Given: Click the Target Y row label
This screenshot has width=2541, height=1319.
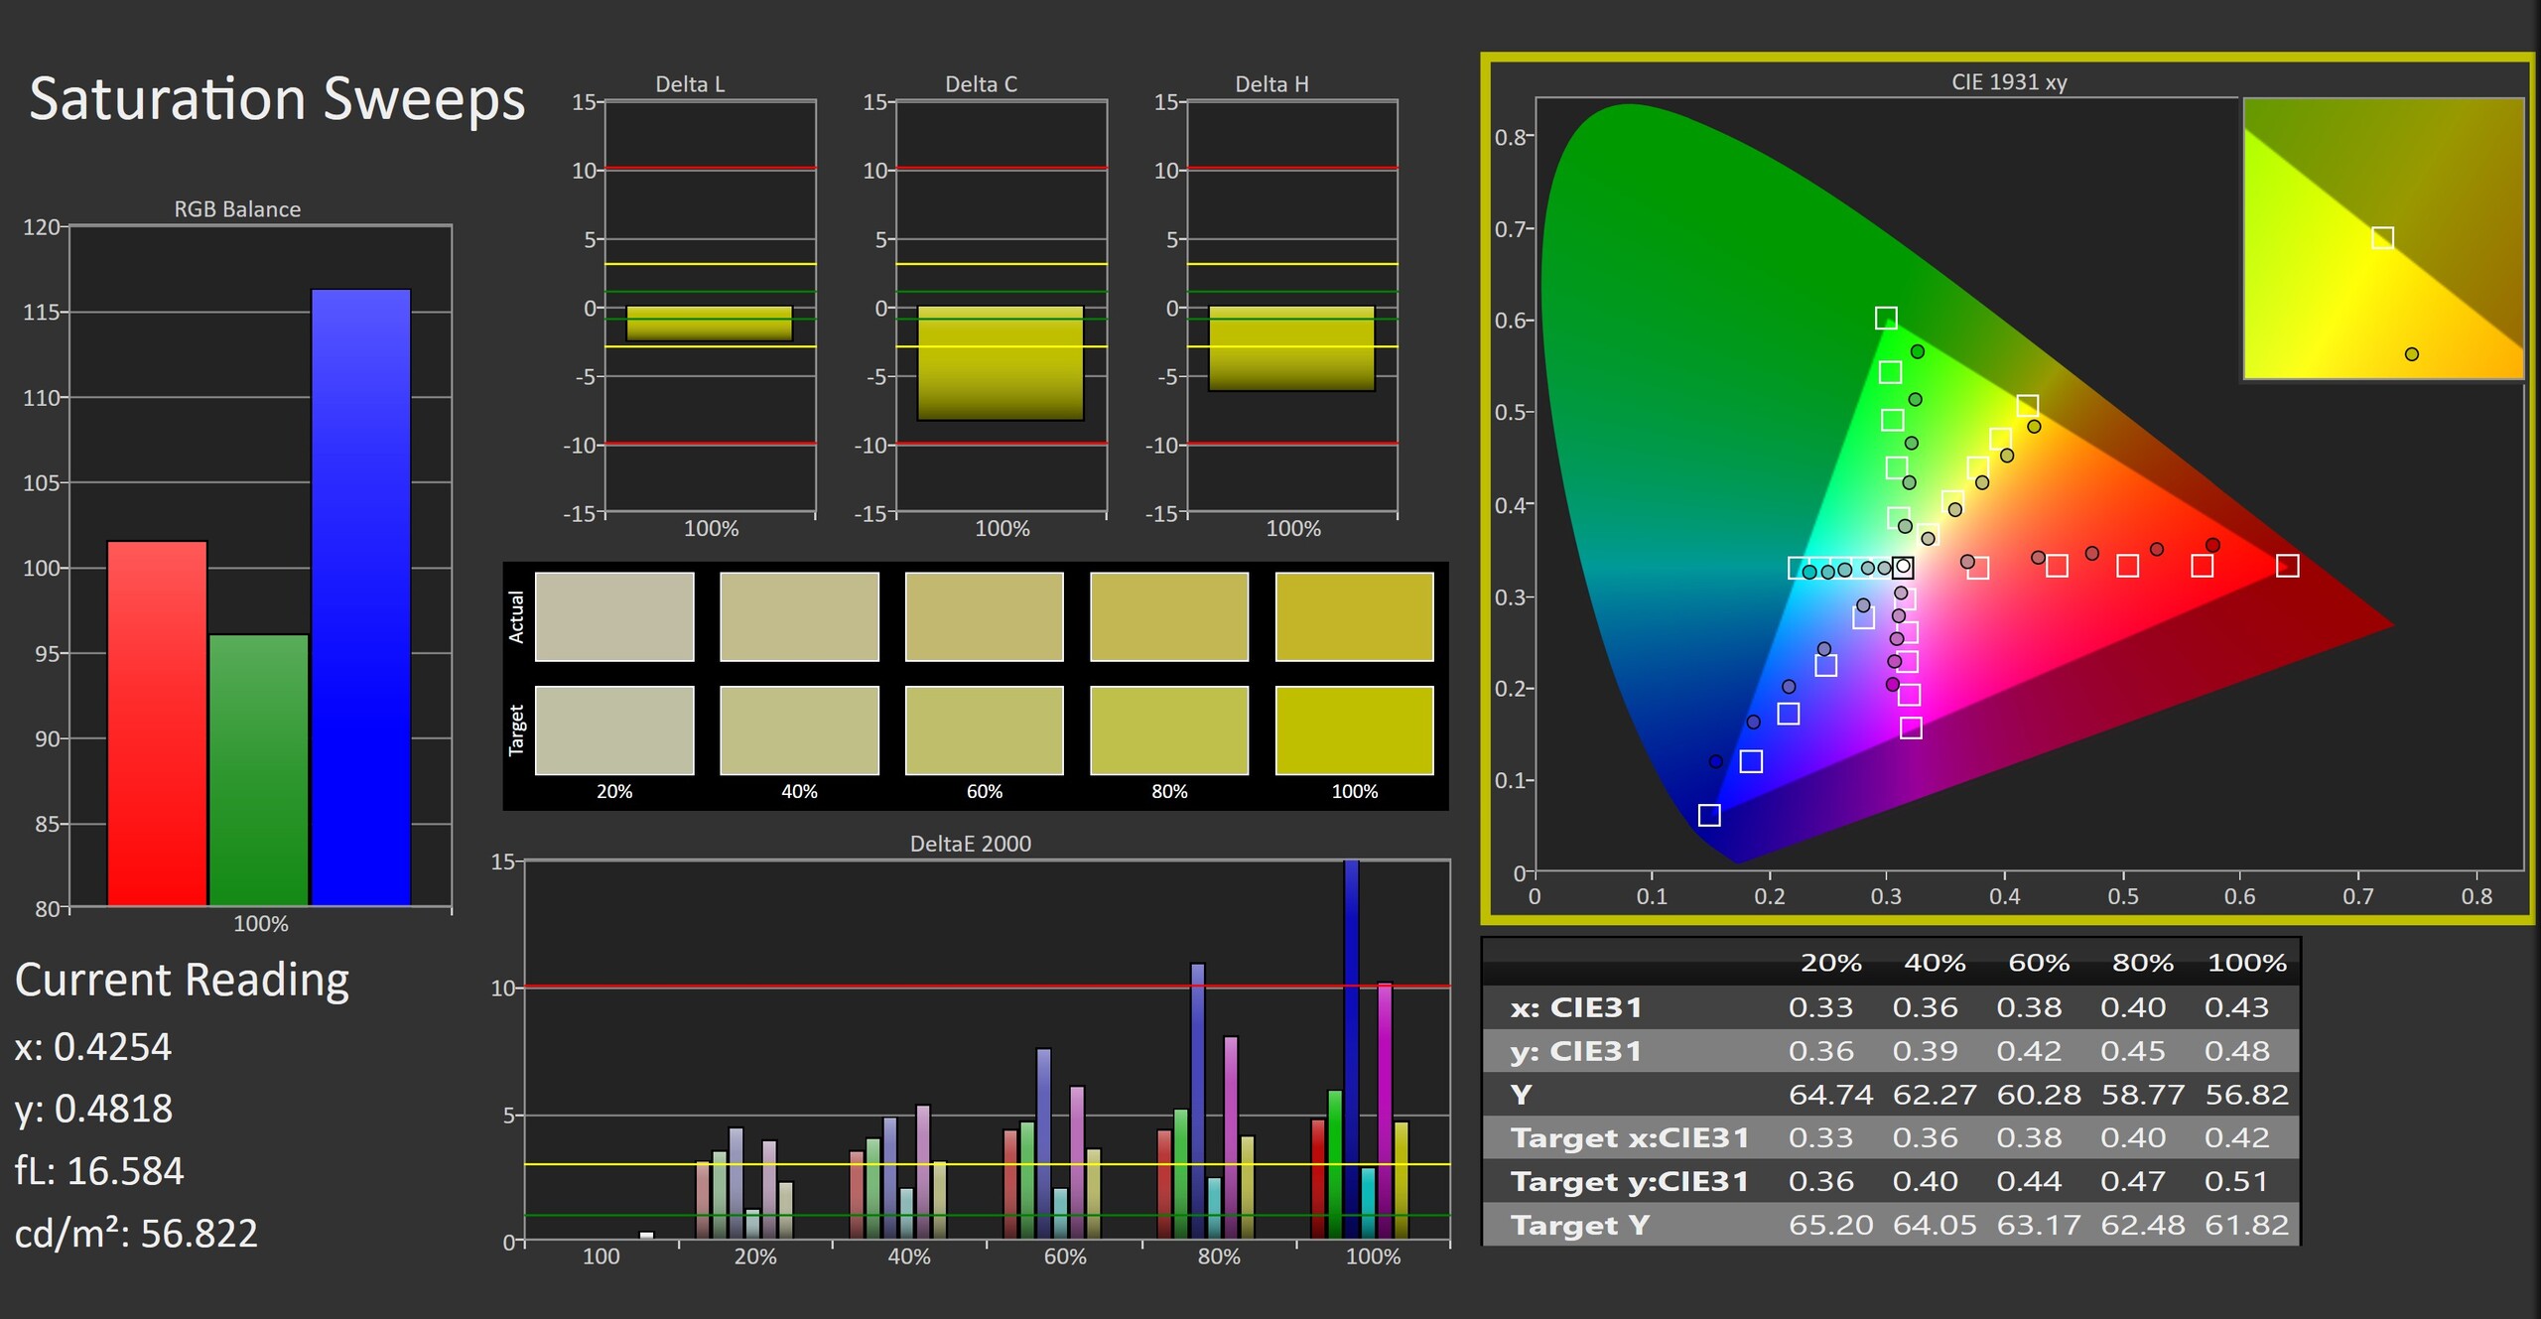Looking at the screenshot, I should tap(1580, 1225).
